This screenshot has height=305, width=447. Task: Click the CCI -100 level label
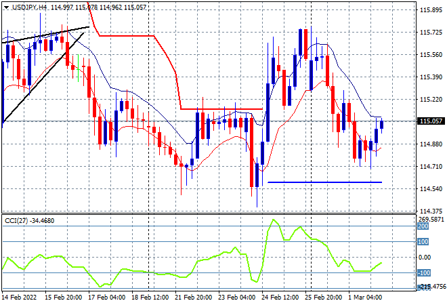423,273
